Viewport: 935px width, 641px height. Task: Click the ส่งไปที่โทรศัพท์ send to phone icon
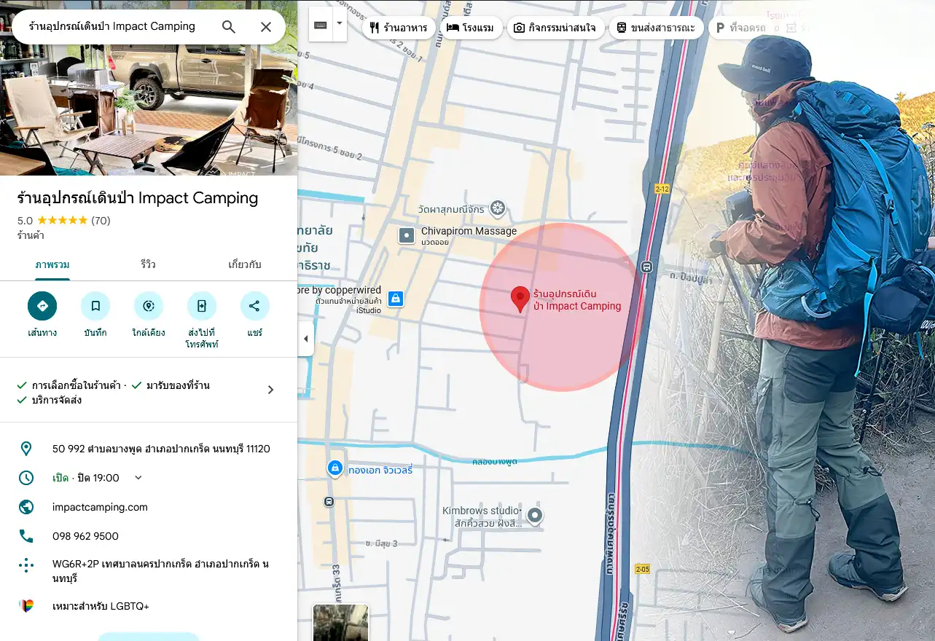click(202, 306)
